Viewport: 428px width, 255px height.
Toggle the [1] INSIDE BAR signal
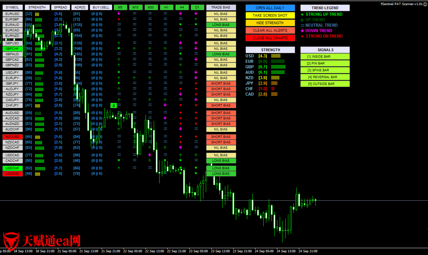click(x=325, y=57)
